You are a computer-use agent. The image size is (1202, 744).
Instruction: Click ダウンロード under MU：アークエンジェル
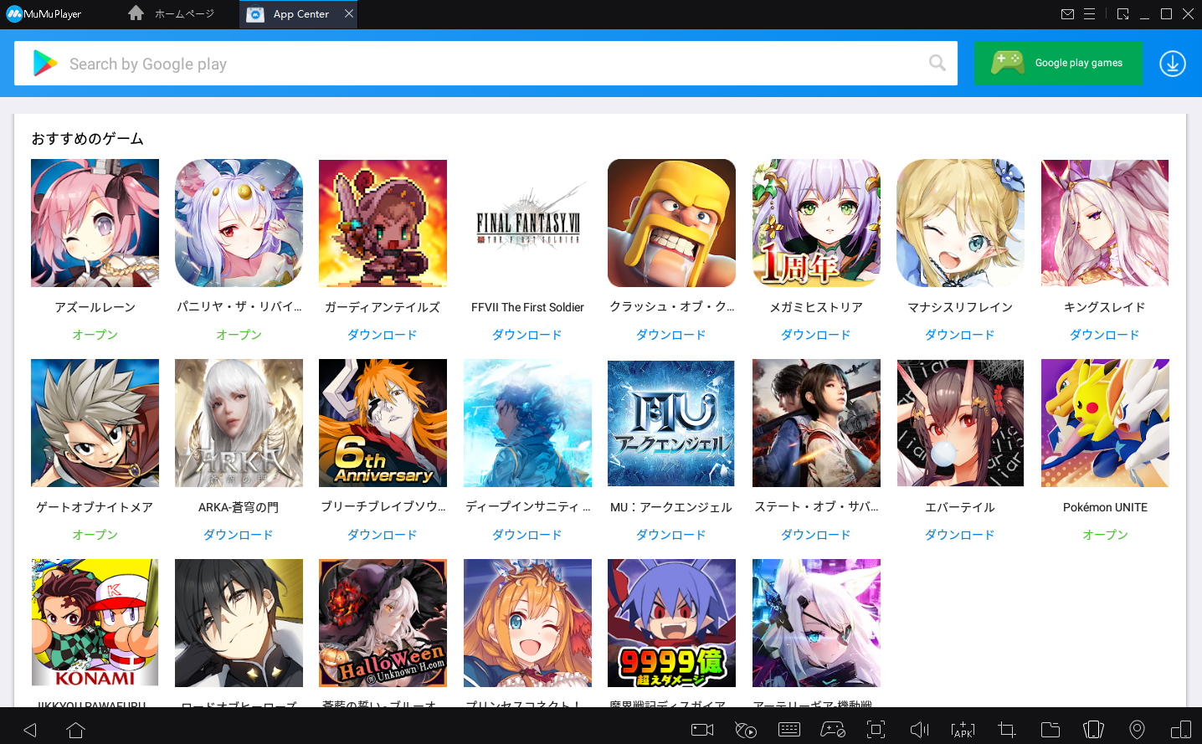pos(671,535)
